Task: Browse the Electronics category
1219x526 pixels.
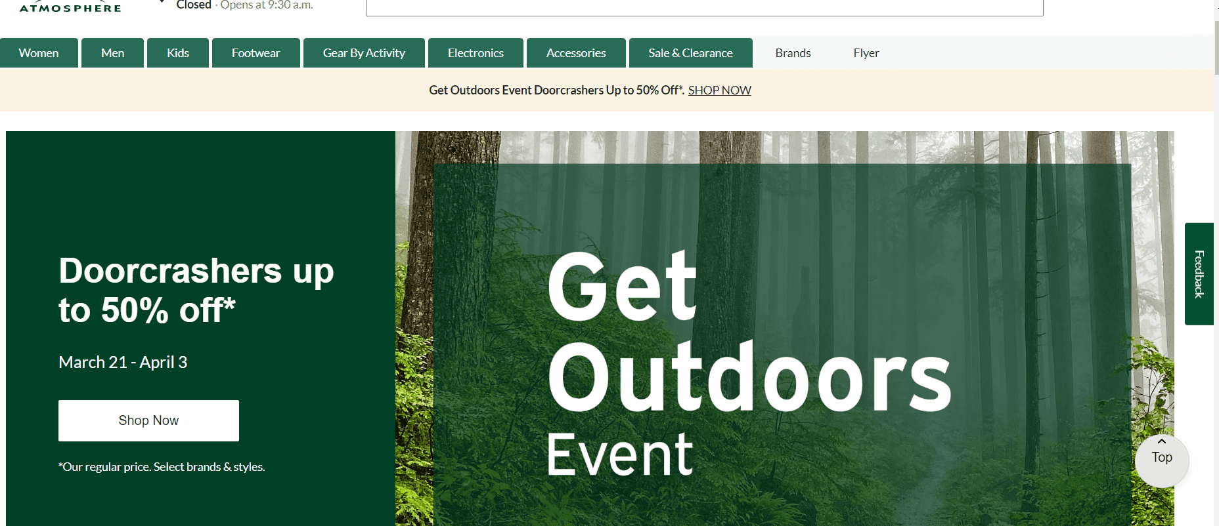Action: coord(476,53)
